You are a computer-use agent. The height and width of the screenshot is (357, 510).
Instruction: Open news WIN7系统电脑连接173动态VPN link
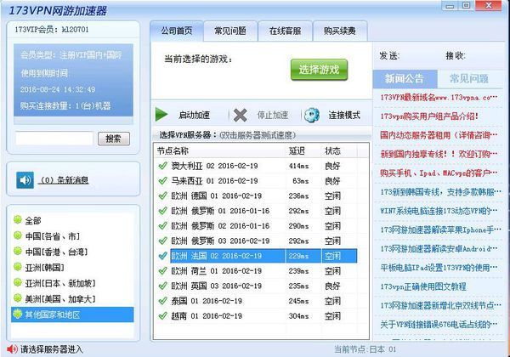(x=439, y=211)
